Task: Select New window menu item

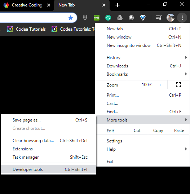Action: (x=142, y=37)
